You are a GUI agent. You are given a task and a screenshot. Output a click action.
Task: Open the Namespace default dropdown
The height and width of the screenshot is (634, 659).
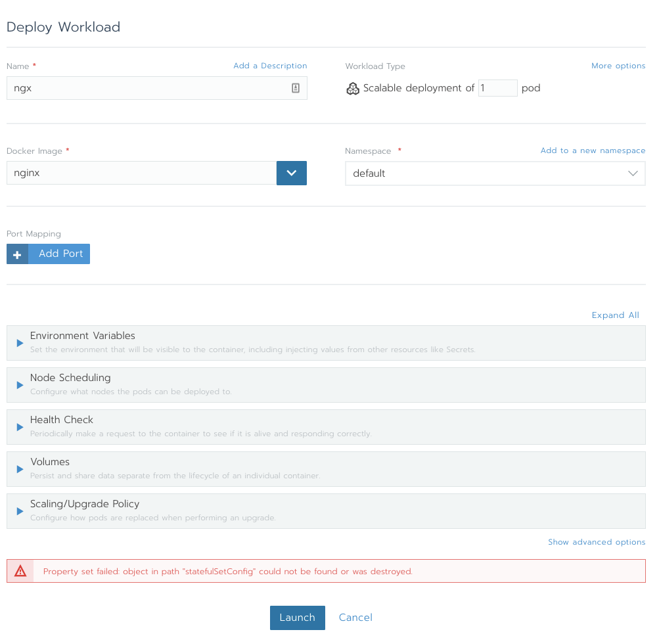coord(495,173)
